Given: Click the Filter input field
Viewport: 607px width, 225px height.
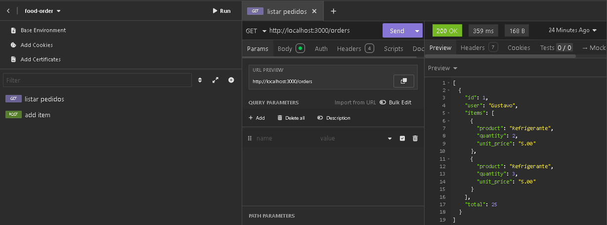Looking at the screenshot, I should (x=97, y=80).
